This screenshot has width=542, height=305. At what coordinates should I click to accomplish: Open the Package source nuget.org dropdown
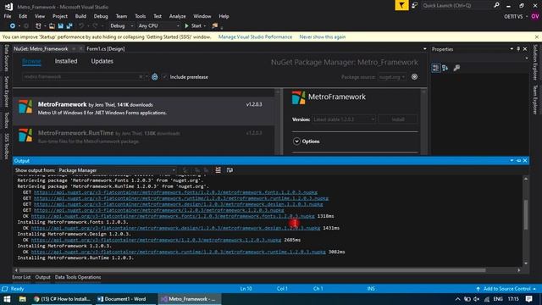[x=391, y=77]
